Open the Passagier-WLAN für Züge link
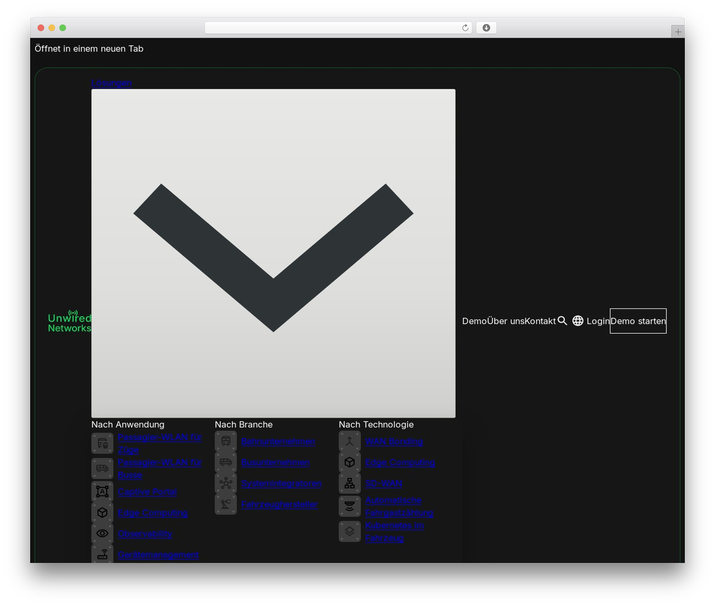The width and height of the screenshot is (715, 606). 160,443
